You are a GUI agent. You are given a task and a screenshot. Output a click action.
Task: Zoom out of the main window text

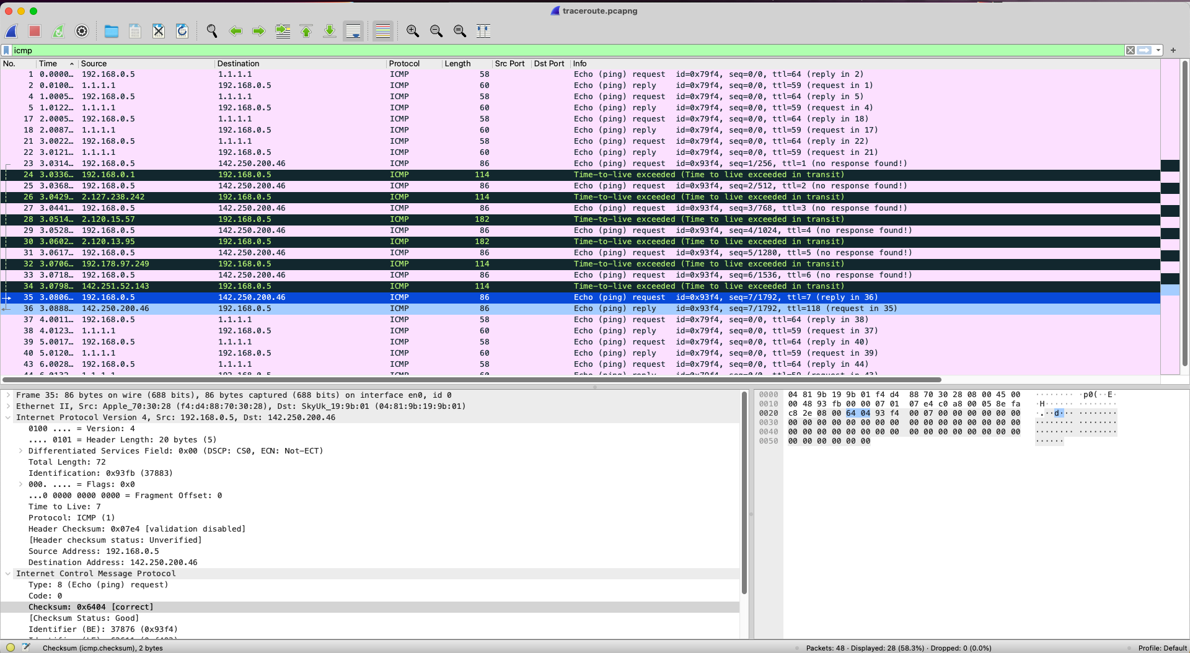pos(436,31)
